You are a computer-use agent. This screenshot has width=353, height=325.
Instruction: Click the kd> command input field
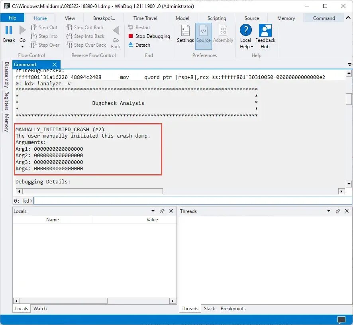point(193,201)
